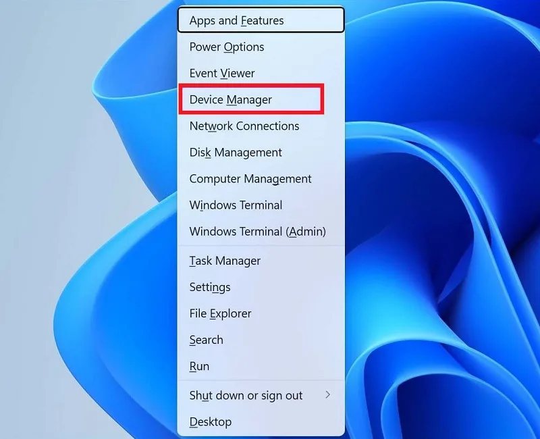Viewport: 540px width, 439px height.
Task: Expand Shut down or sign out submenu
Action: click(261, 395)
